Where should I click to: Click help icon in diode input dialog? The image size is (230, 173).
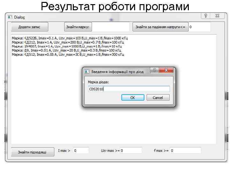[x=154, y=70]
